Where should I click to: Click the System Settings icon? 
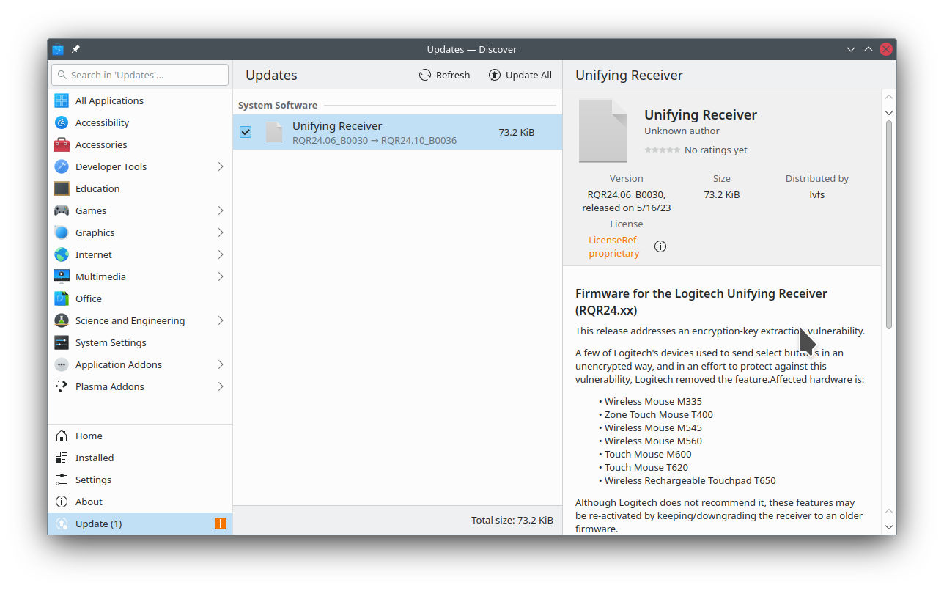coord(62,342)
